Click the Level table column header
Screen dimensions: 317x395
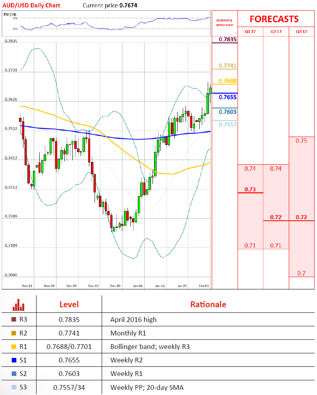coord(69,304)
